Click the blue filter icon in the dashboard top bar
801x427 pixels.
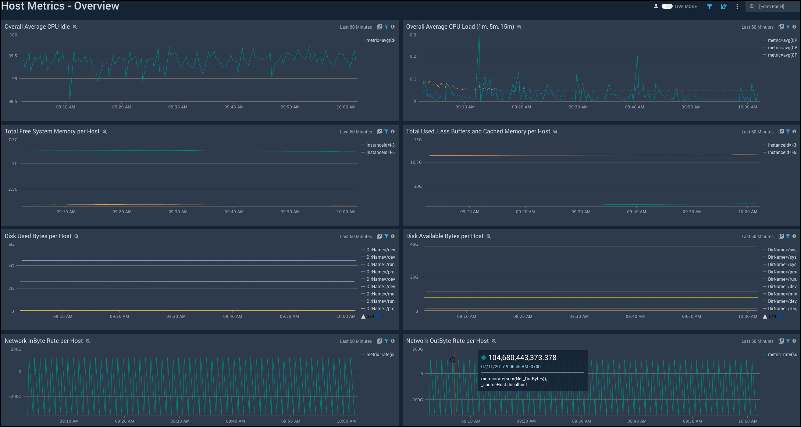[709, 6]
